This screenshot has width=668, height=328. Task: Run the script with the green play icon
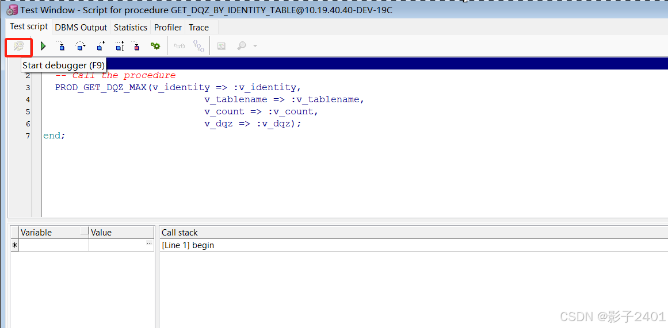pos(43,46)
